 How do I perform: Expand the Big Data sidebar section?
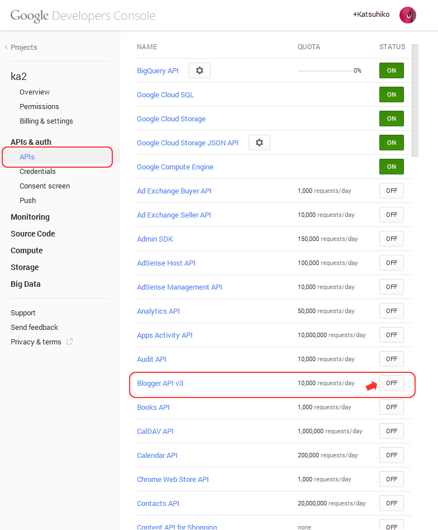[x=26, y=284]
